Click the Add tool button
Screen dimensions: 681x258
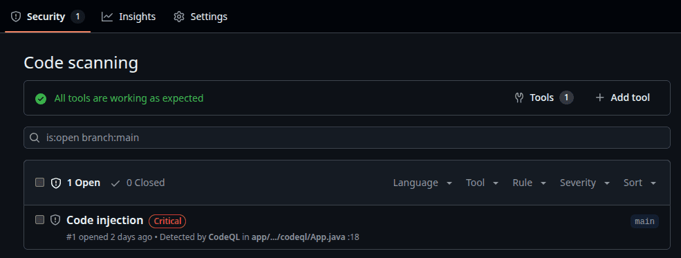coord(622,98)
